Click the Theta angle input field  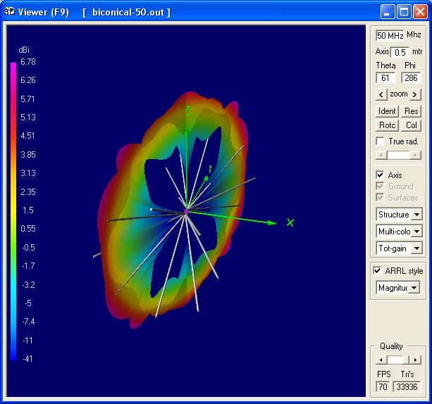tap(385, 78)
